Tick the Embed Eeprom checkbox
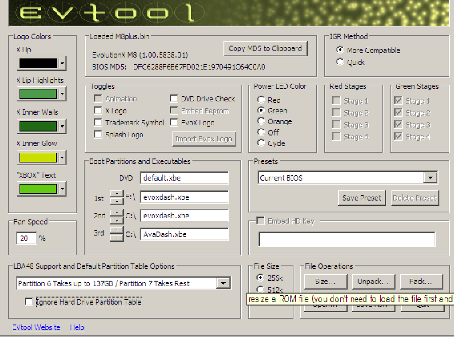 coord(174,110)
